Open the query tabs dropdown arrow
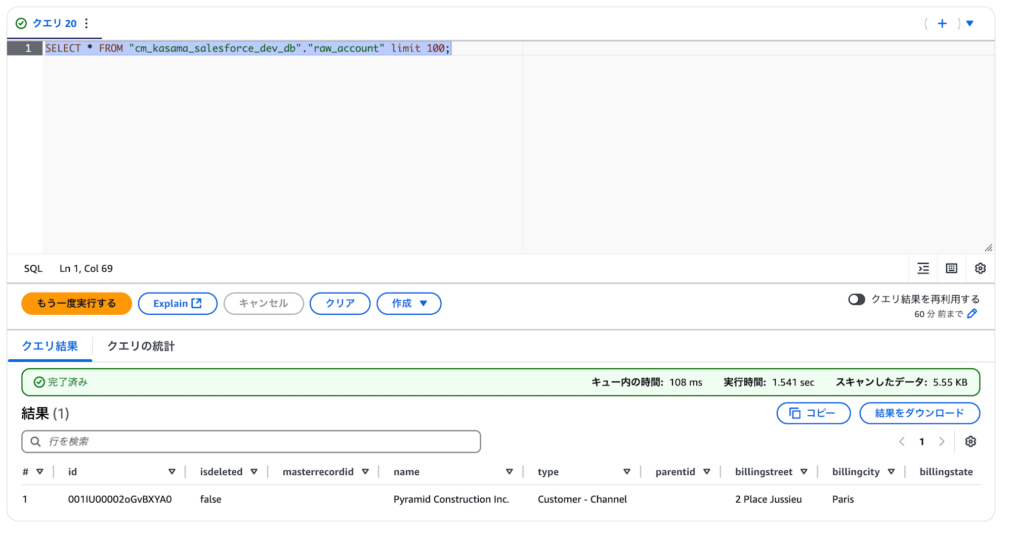1012x535 pixels. [970, 23]
